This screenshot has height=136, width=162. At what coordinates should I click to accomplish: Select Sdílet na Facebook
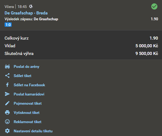[x=29, y=85]
